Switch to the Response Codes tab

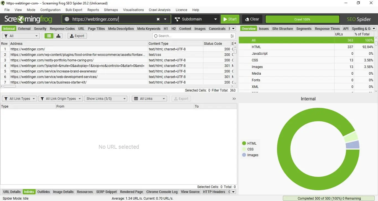tap(62, 29)
